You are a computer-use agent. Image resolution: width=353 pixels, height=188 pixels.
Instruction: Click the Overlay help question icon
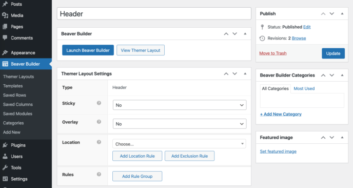pos(99,122)
